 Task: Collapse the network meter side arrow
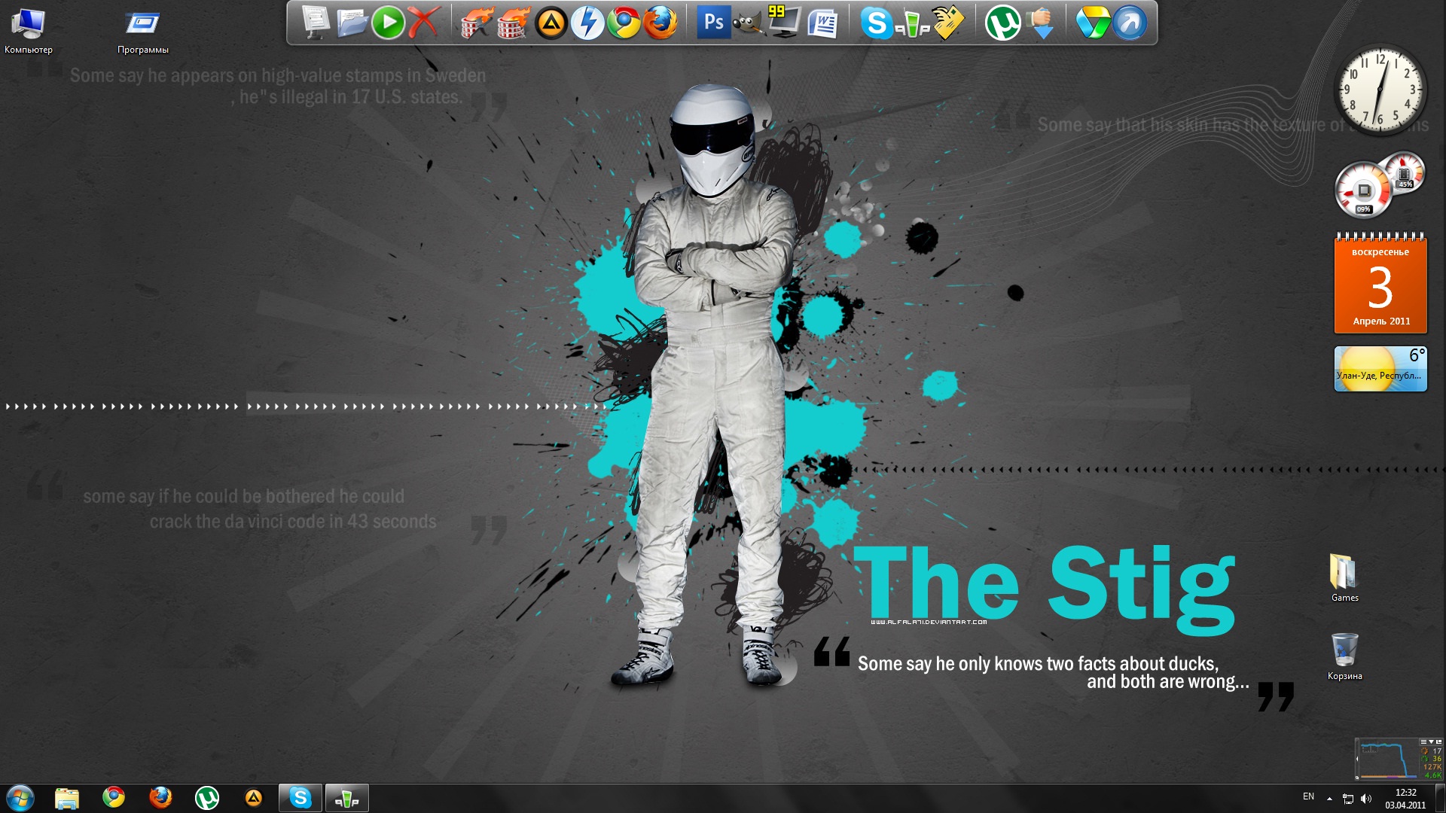tap(1357, 759)
